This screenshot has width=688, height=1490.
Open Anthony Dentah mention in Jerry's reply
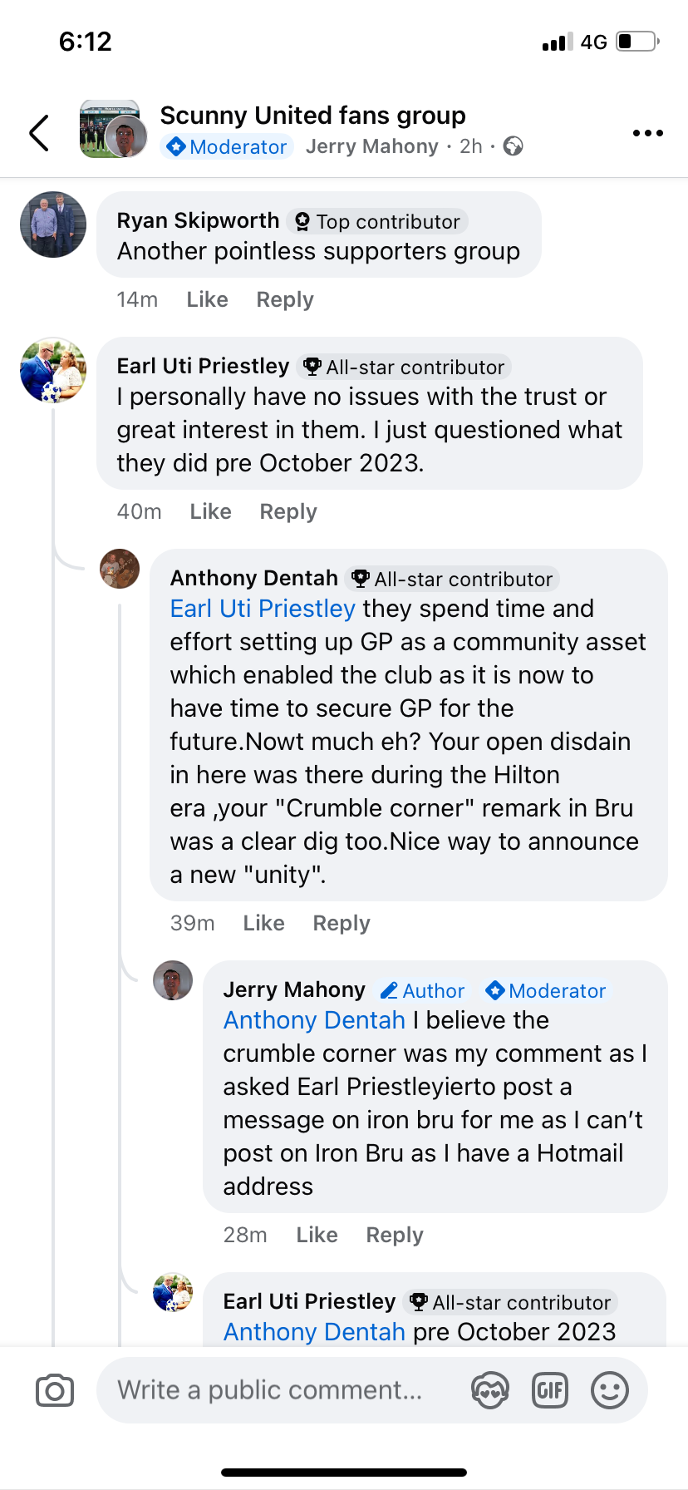314,1020
